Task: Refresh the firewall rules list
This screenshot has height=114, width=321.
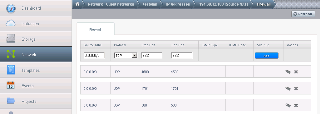Action: 303,14
